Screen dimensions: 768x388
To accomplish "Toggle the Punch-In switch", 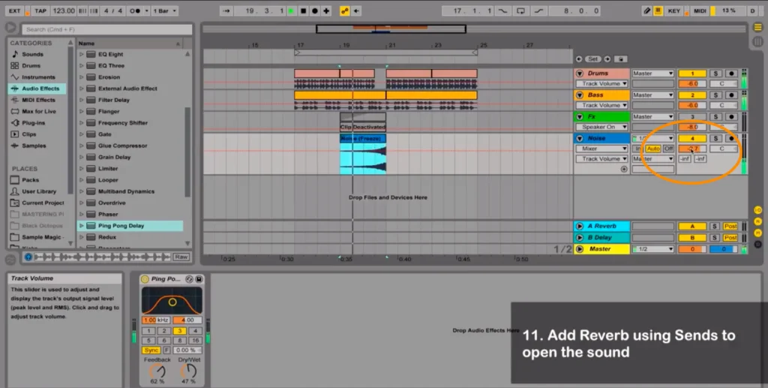I will coord(502,11).
